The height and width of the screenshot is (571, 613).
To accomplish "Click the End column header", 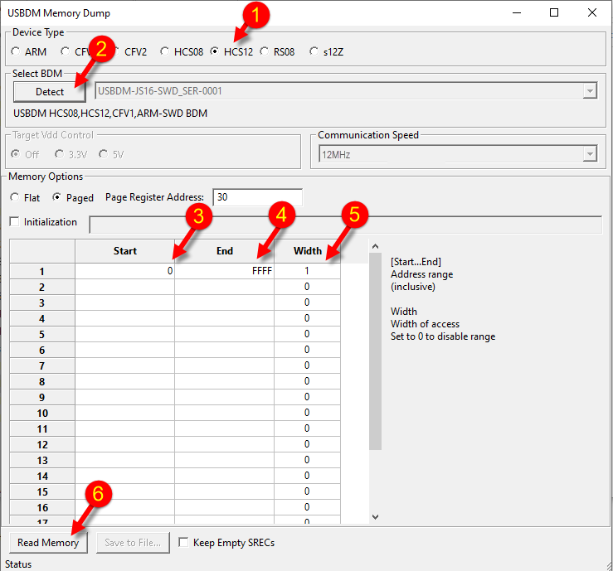I will 225,251.
